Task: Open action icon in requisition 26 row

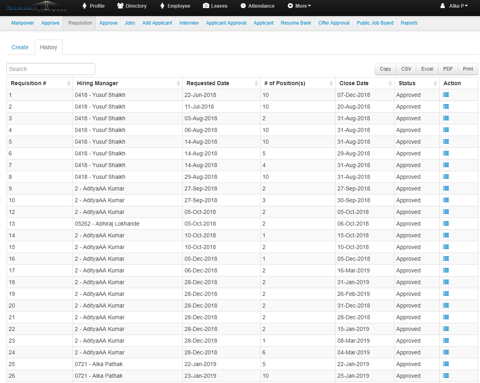Action: [446, 376]
